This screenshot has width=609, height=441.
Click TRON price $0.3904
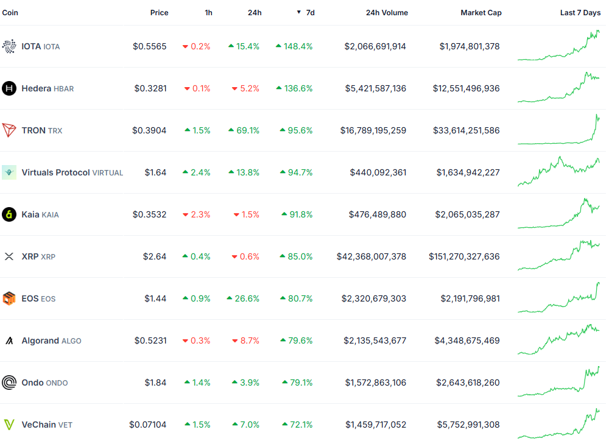(150, 130)
